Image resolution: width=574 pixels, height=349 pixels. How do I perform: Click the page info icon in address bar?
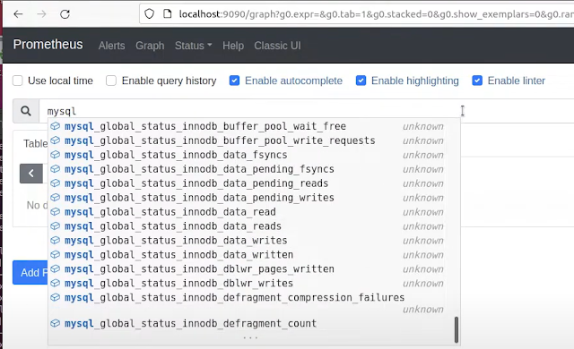pyautogui.click(x=168, y=14)
